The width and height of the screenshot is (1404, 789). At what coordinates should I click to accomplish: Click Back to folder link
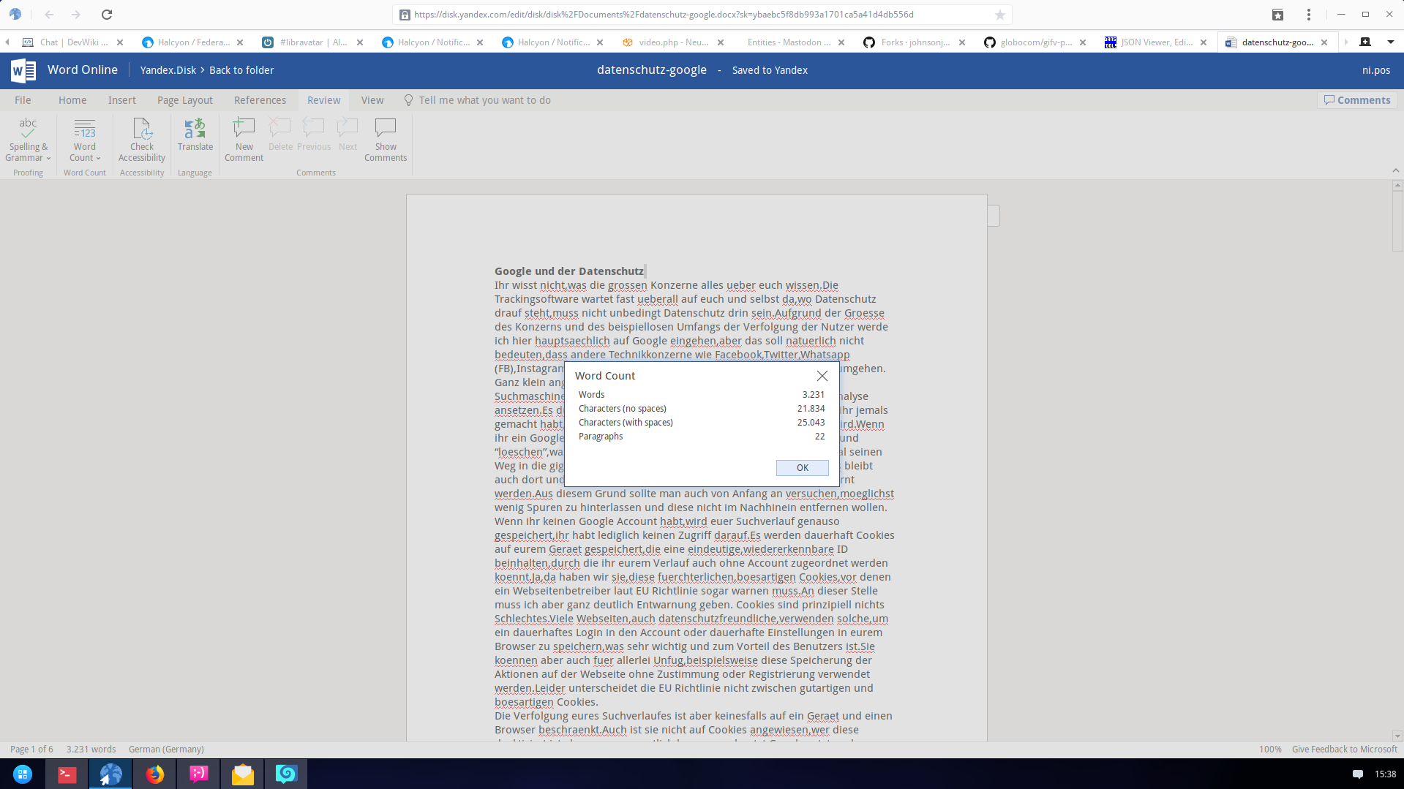(241, 70)
